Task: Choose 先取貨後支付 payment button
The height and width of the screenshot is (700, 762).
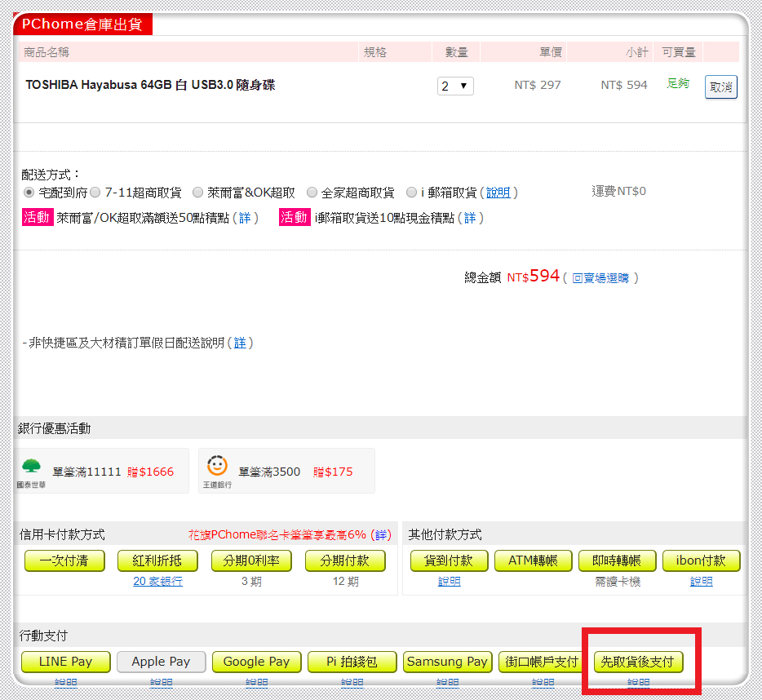Action: click(x=639, y=662)
